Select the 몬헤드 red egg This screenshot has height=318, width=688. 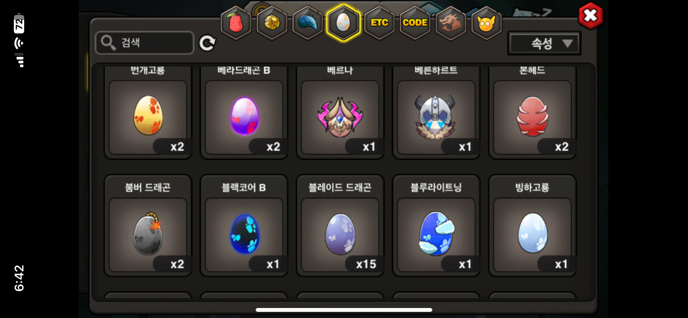(x=532, y=113)
